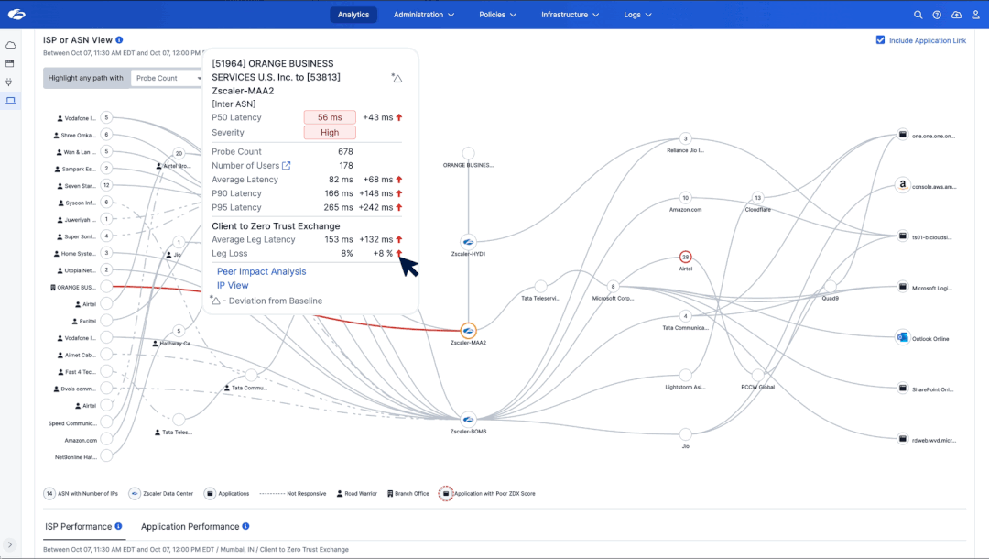Open the IP View link
Image resolution: width=989 pixels, height=559 pixels.
coord(233,286)
